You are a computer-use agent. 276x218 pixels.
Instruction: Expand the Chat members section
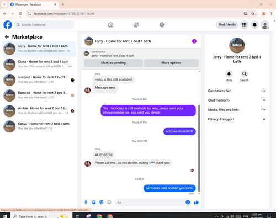click(x=237, y=100)
